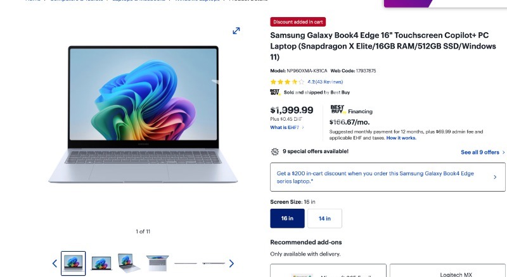The image size is (507, 277).
Task: Open the How it works financing link
Action: pyautogui.click(x=401, y=138)
